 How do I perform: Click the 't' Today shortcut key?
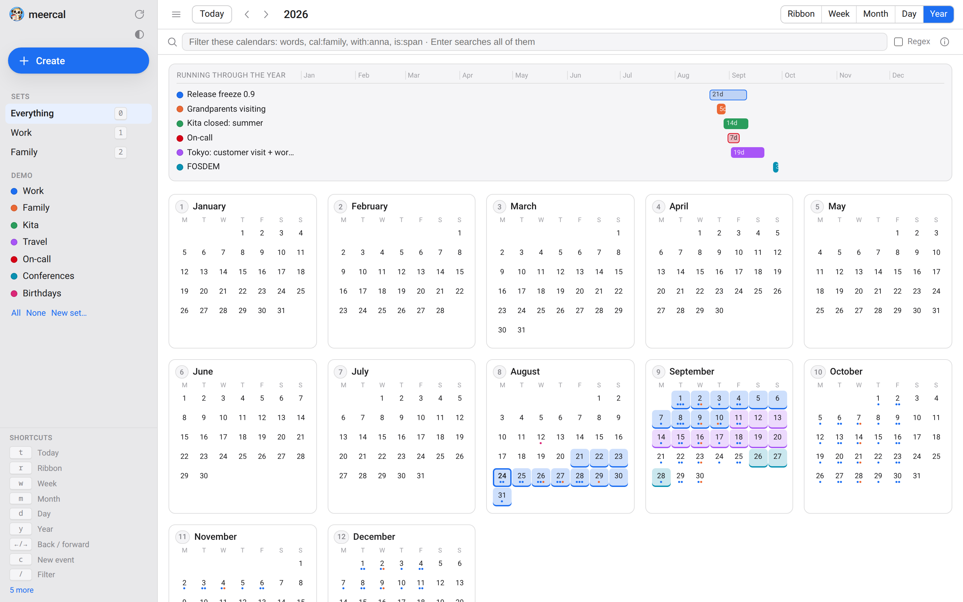tap(21, 453)
